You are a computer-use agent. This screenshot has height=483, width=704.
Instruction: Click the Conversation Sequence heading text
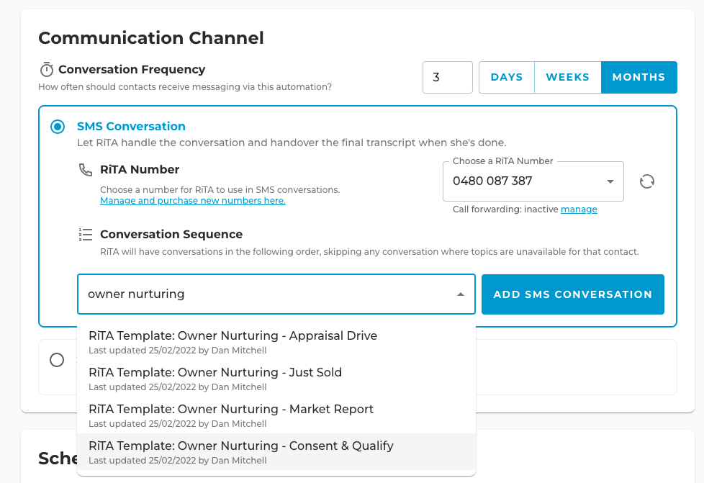pyautogui.click(x=171, y=235)
